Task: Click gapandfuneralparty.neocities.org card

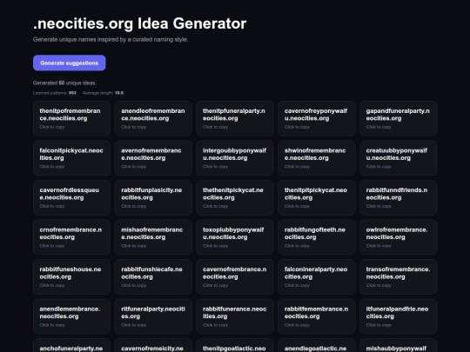Action: (x=398, y=118)
